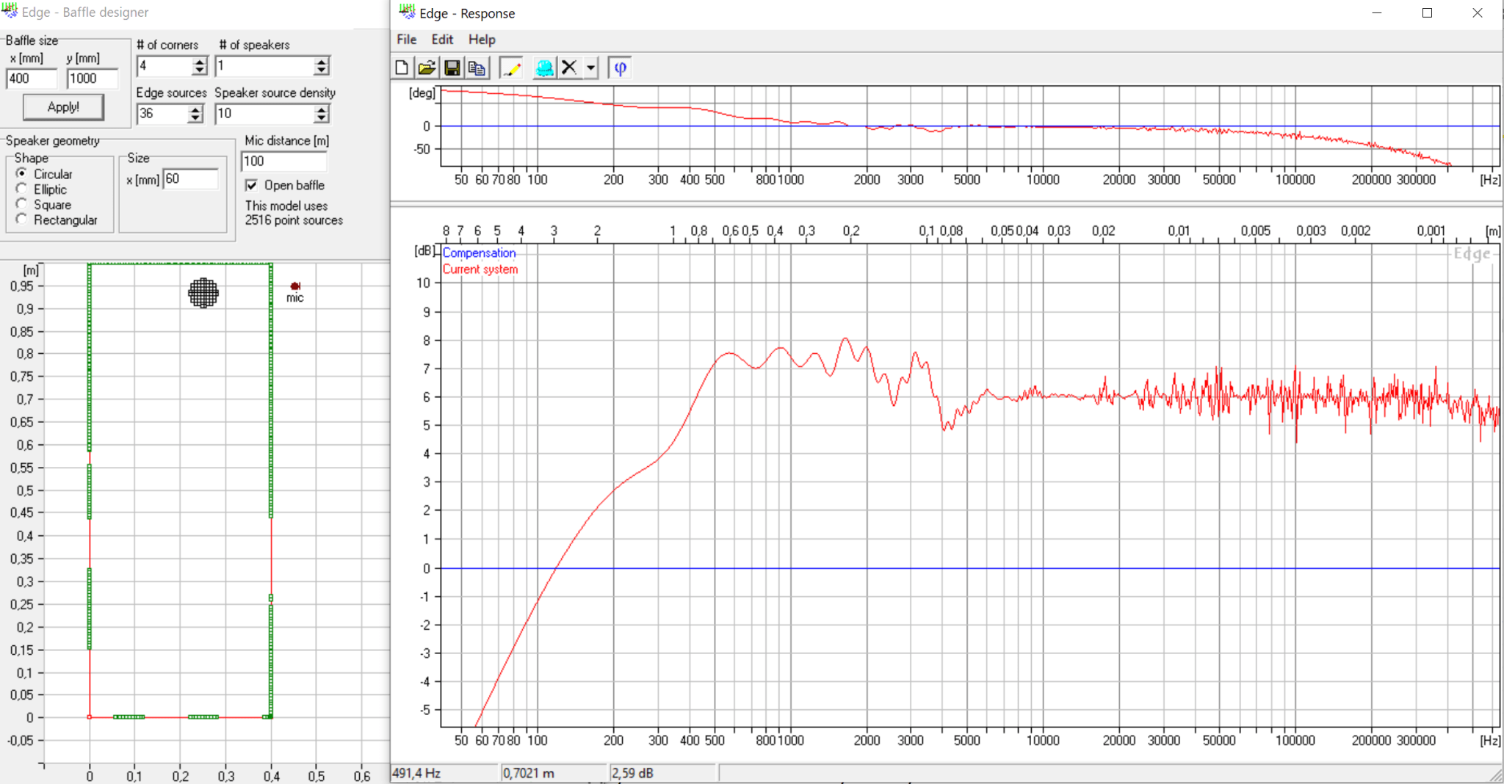
Task: Click the black X delete icon
Action: click(569, 68)
